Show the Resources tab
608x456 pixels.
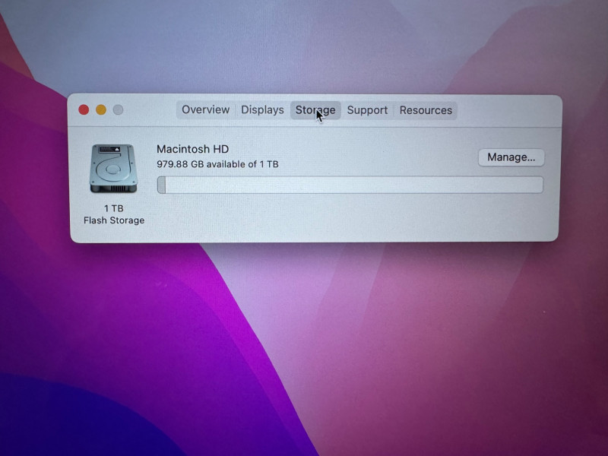coord(426,110)
